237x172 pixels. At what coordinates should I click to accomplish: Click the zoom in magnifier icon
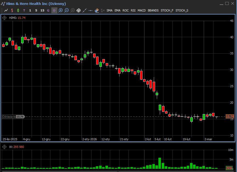(x=60, y=10)
